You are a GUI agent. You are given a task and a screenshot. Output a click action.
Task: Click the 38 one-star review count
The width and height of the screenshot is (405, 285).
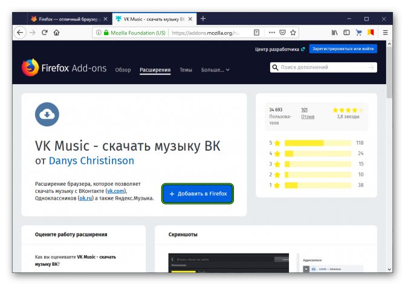[361, 185]
